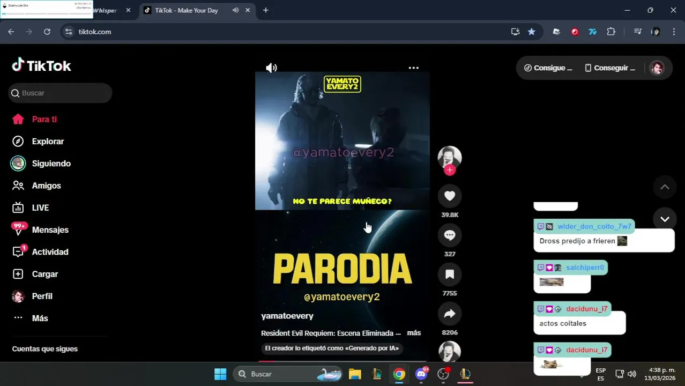Click chat user salchiperr0
The image size is (685, 386).
585,268
